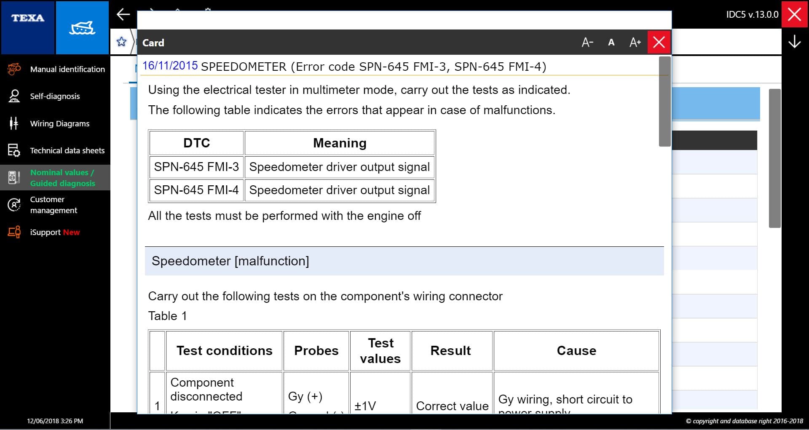The height and width of the screenshot is (430, 809).
Task: Close the Card popup
Action: click(659, 43)
